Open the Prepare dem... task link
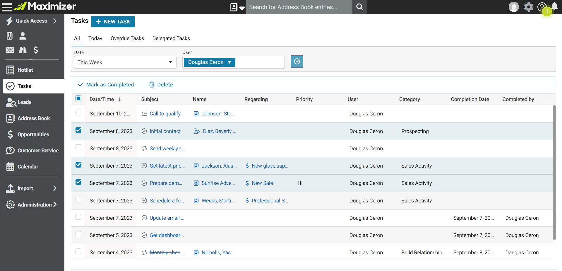This screenshot has height=271, width=562. (166, 183)
